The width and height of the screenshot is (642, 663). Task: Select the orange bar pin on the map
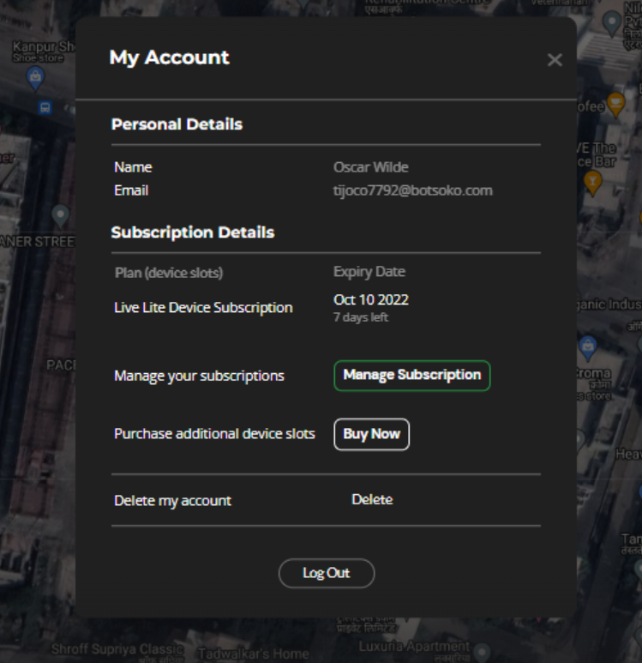click(x=591, y=181)
